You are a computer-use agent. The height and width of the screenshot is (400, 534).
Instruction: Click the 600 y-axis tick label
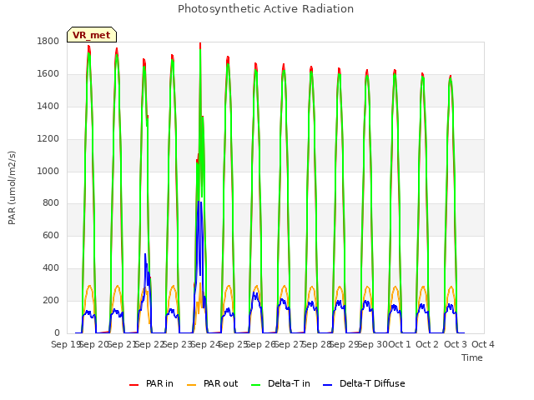51,235
